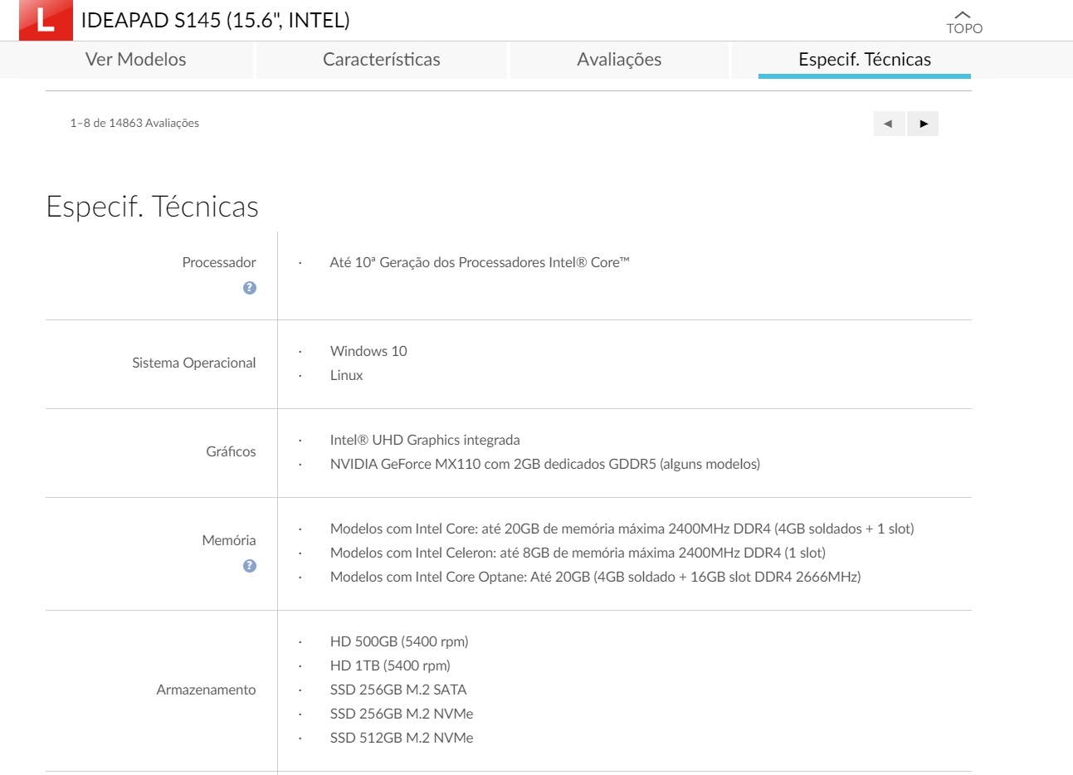The image size is (1073, 775).
Task: Click 'Modelos com Intel Core Optane' line
Action: (596, 577)
